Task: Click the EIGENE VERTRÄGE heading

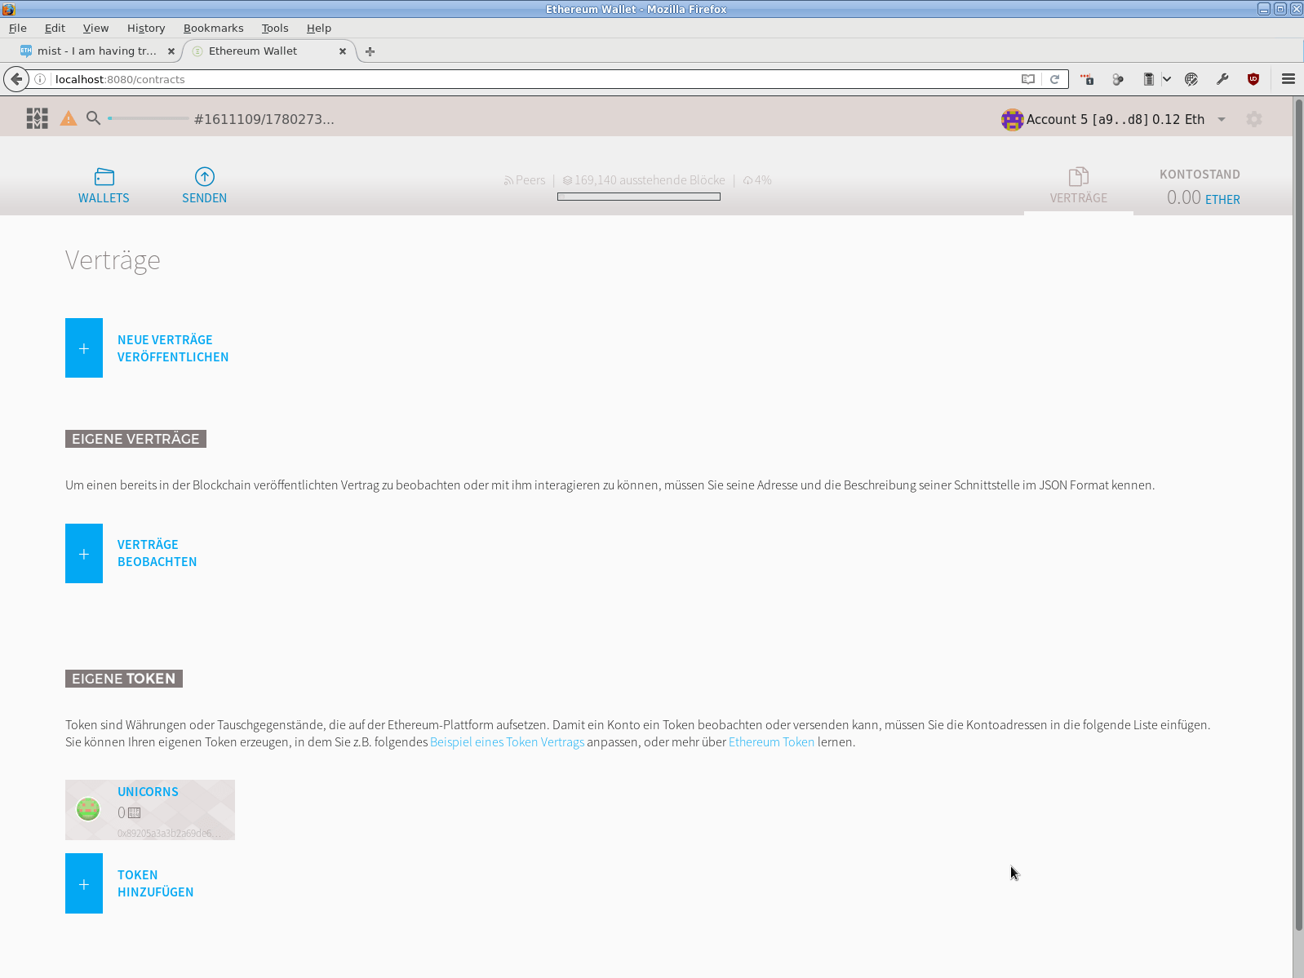Action: click(135, 439)
